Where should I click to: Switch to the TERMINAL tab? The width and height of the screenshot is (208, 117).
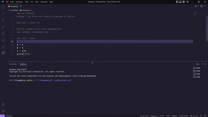(23, 64)
